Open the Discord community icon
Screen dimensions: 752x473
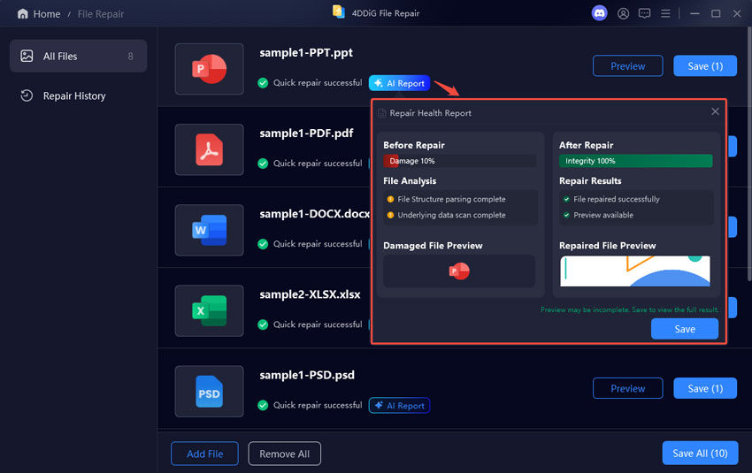click(x=599, y=13)
